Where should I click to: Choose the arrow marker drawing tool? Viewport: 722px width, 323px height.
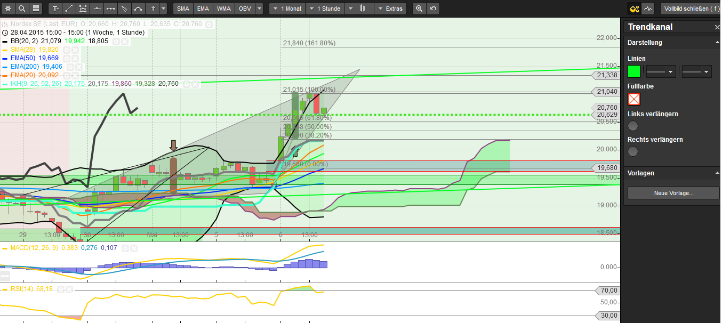(x=154, y=9)
